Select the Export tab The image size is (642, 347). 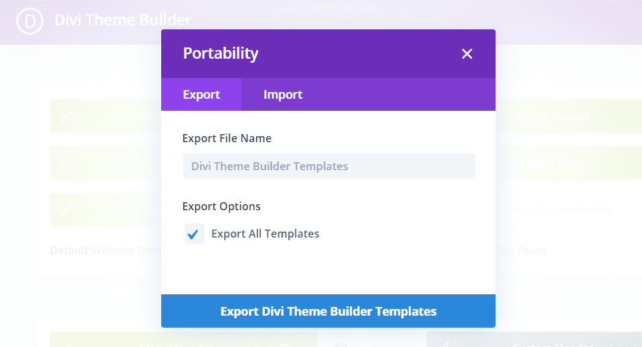click(x=201, y=95)
